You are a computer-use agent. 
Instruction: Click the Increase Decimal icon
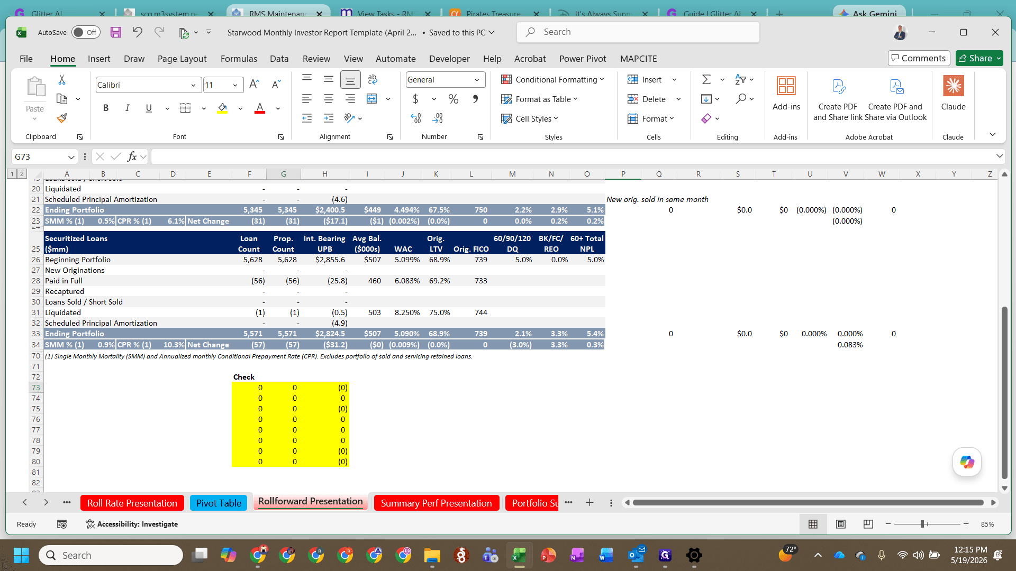416,118
